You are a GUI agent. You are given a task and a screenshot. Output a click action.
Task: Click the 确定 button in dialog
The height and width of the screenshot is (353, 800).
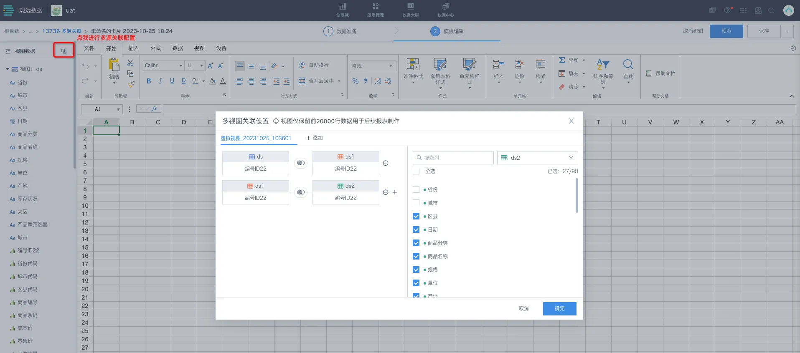point(559,308)
